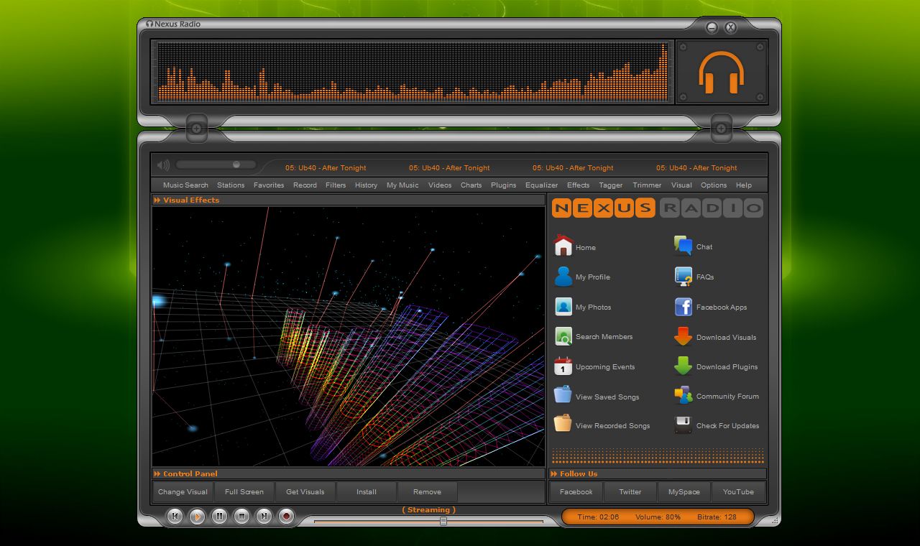Skip to the previous track

(x=175, y=516)
